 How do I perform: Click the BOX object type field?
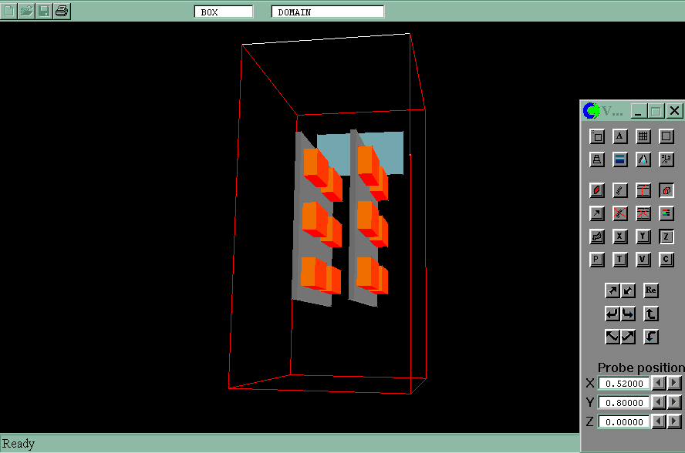(x=223, y=12)
